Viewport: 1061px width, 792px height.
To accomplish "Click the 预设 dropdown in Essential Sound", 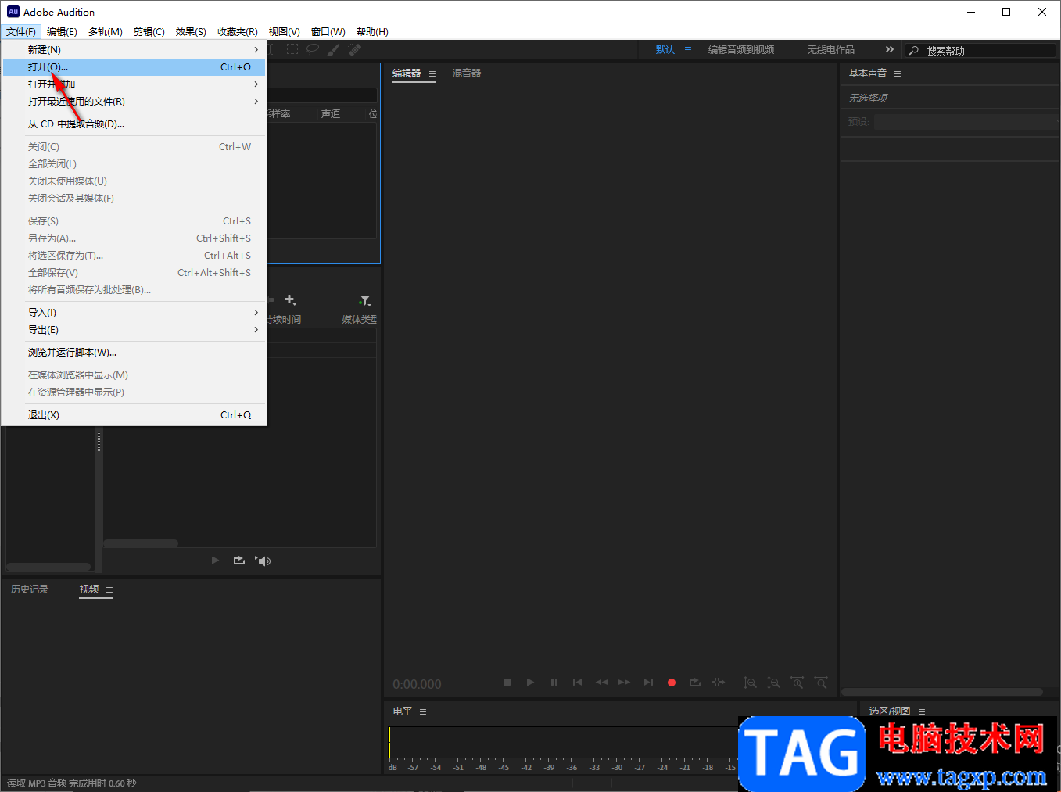I will pyautogui.click(x=966, y=122).
